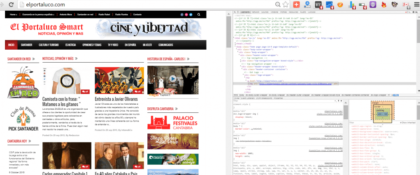Switch to the Sources tab in DevTools
Viewport: 420px width, 175px height.
pos(265,12)
